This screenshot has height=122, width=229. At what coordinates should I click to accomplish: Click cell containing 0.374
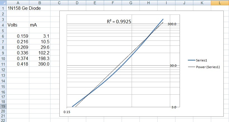coord(18,58)
